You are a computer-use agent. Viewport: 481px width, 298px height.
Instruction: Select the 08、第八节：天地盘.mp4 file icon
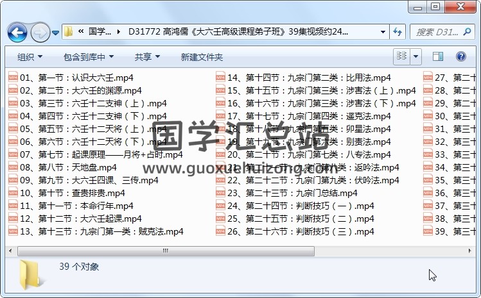click(13, 167)
